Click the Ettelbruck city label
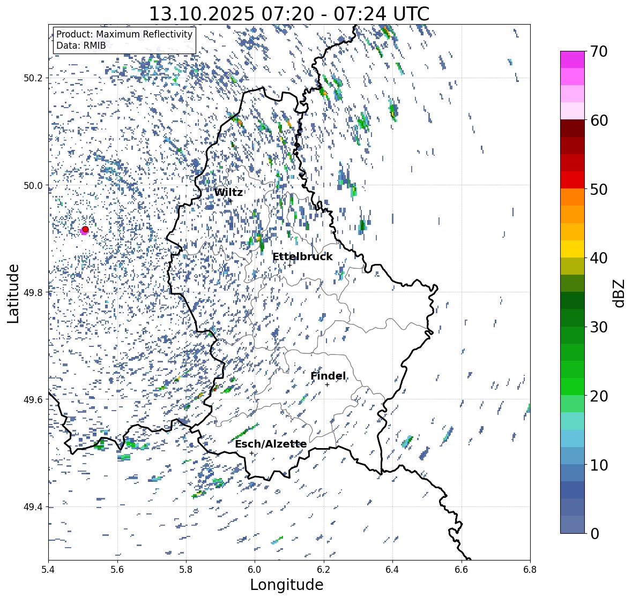Screen dimensions: 632x598 point(302,257)
